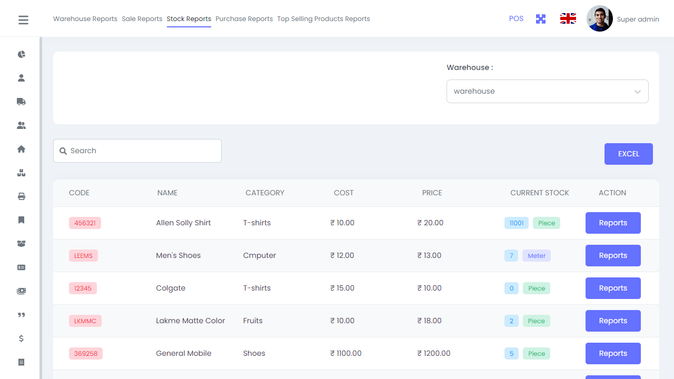Switch to the Sale Reports tab

coord(142,19)
